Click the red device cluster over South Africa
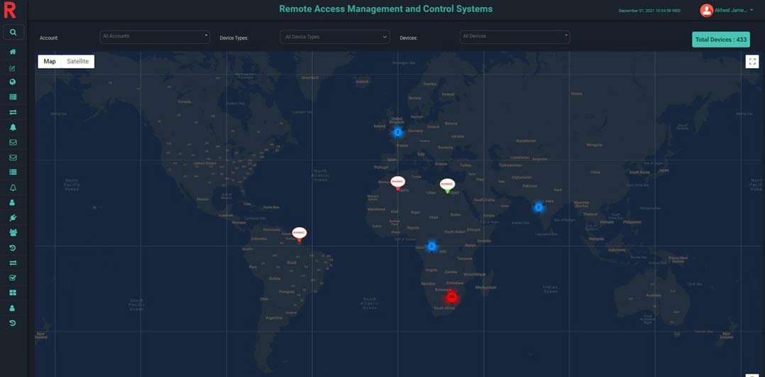 coord(451,297)
